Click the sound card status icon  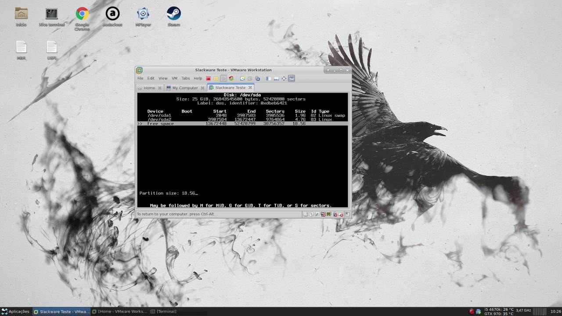click(328, 214)
